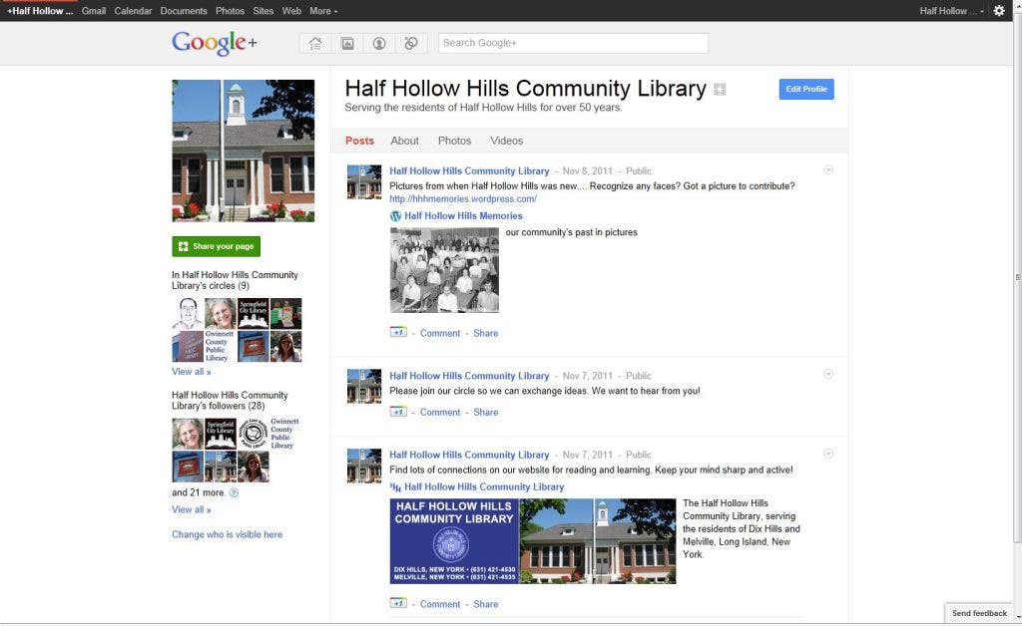Switch to the Photos profile tab
Image resolution: width=1022 pixels, height=626 pixels.
[x=454, y=141]
